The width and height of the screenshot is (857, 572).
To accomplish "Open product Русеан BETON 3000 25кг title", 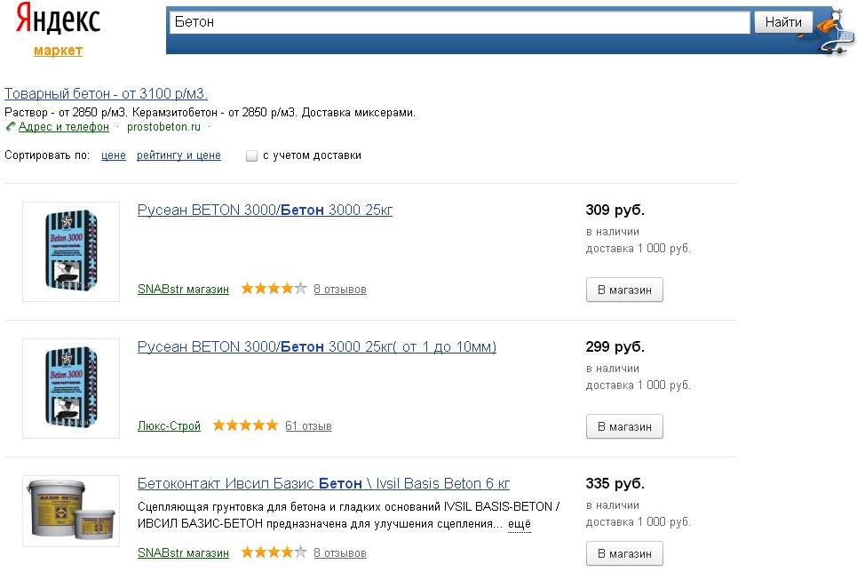I will (x=265, y=210).
